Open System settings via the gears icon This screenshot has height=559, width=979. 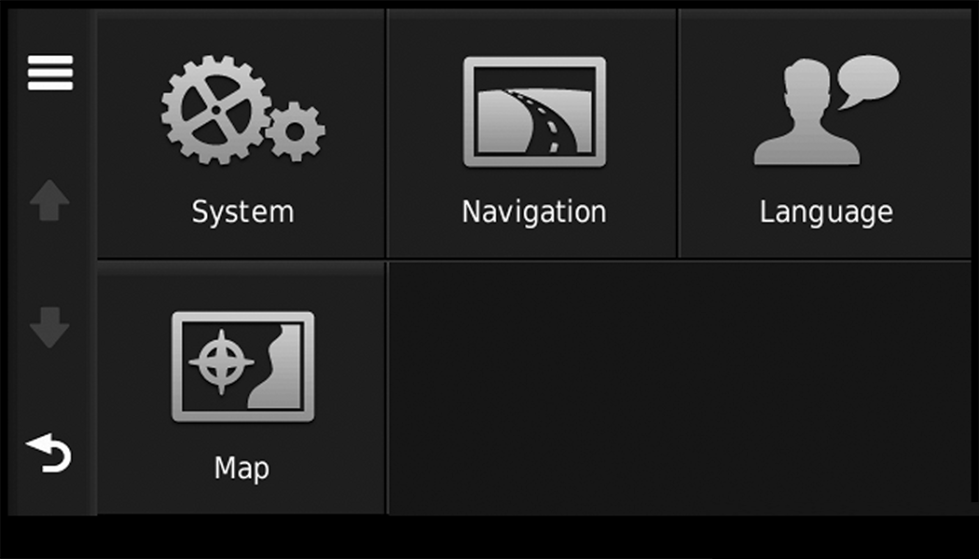coord(242,112)
